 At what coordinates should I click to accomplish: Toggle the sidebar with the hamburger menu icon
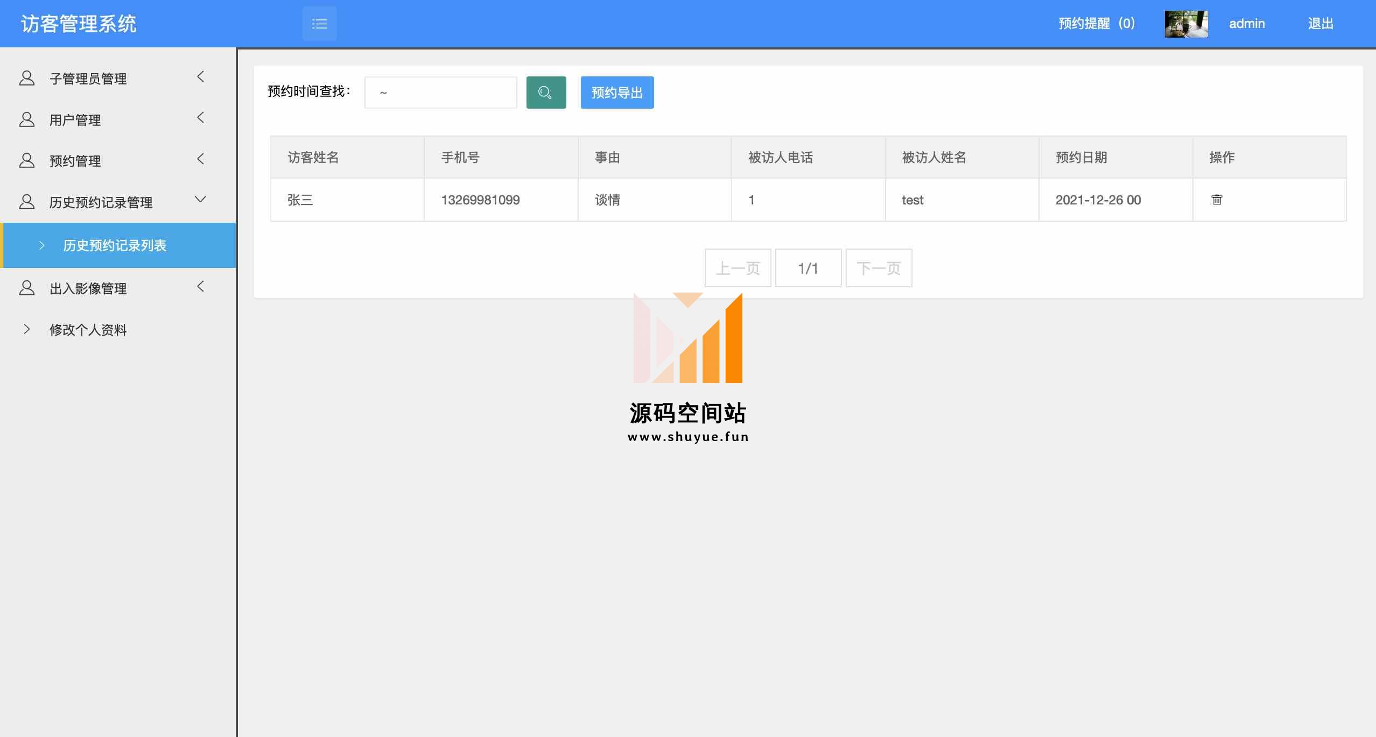(319, 24)
